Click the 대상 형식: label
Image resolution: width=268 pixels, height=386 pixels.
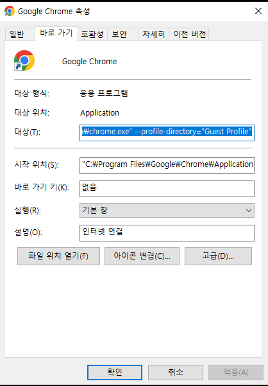click(x=32, y=93)
